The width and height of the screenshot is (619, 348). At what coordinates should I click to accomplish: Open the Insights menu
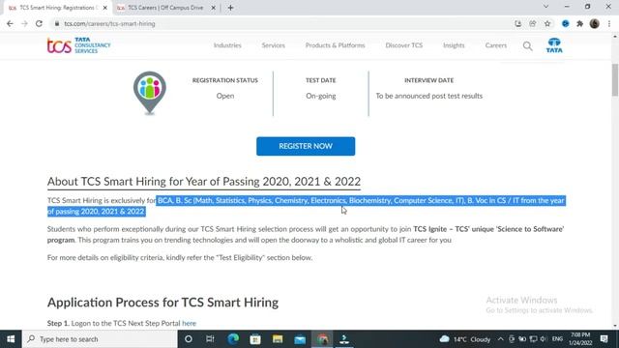(x=454, y=45)
